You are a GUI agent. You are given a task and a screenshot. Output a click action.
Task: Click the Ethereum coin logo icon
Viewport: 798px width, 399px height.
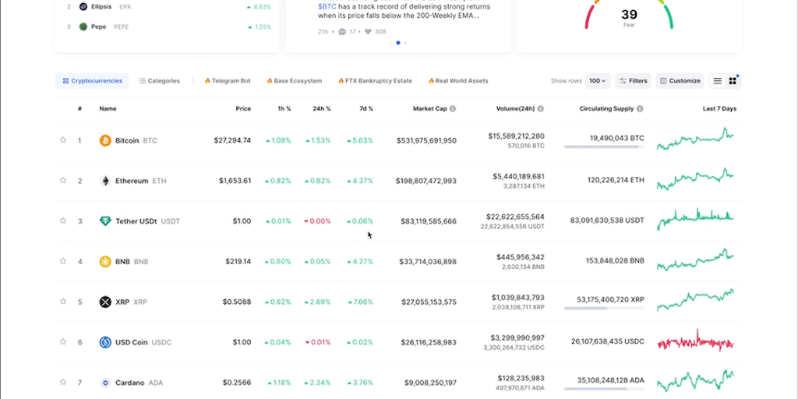105,181
